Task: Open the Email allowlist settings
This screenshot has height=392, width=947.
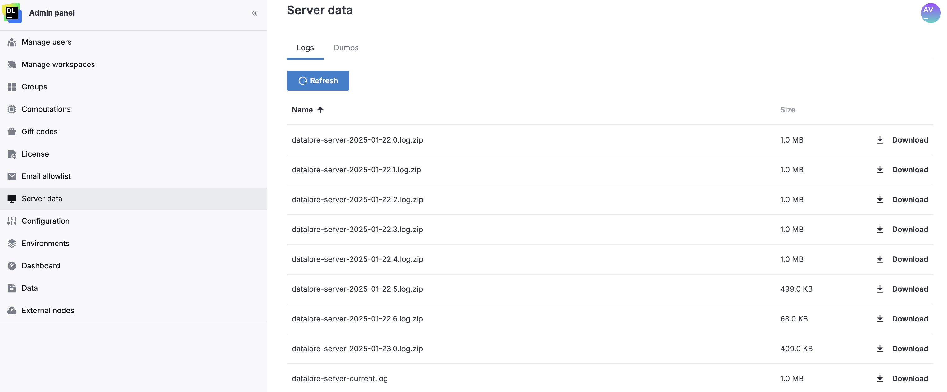Action: tap(46, 176)
